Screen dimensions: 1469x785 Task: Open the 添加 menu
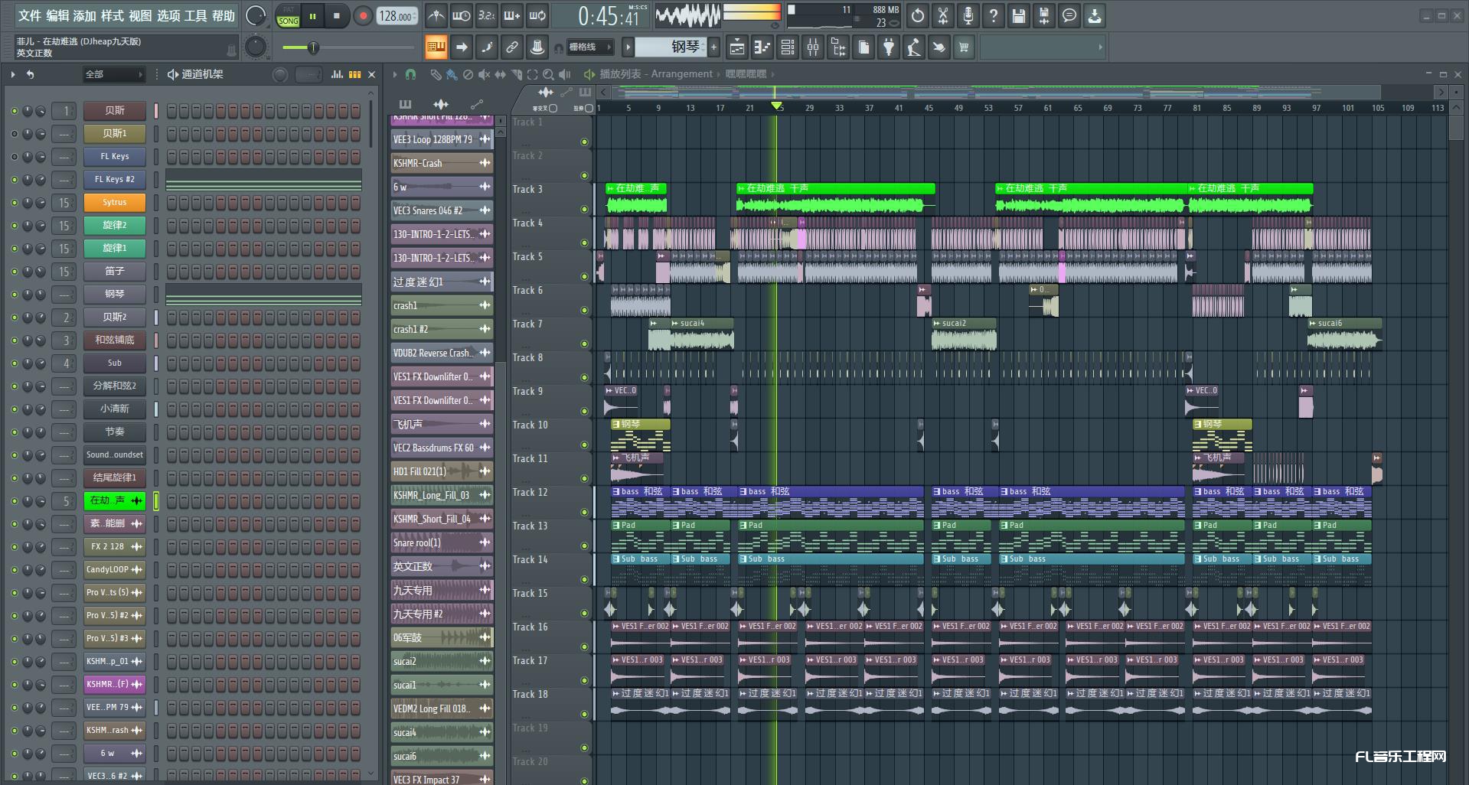tap(85, 16)
